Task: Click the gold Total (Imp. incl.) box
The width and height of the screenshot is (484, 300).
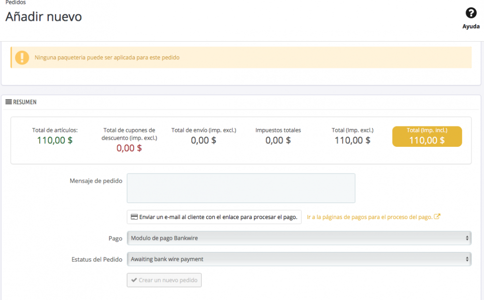Action: coord(427,136)
